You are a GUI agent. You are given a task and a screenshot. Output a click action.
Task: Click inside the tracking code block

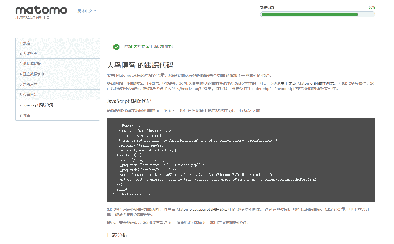point(241,160)
